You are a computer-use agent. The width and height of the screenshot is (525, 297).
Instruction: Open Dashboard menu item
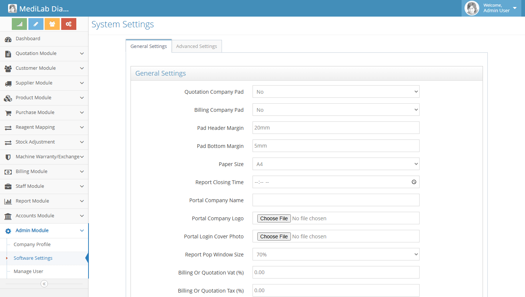tap(44, 39)
